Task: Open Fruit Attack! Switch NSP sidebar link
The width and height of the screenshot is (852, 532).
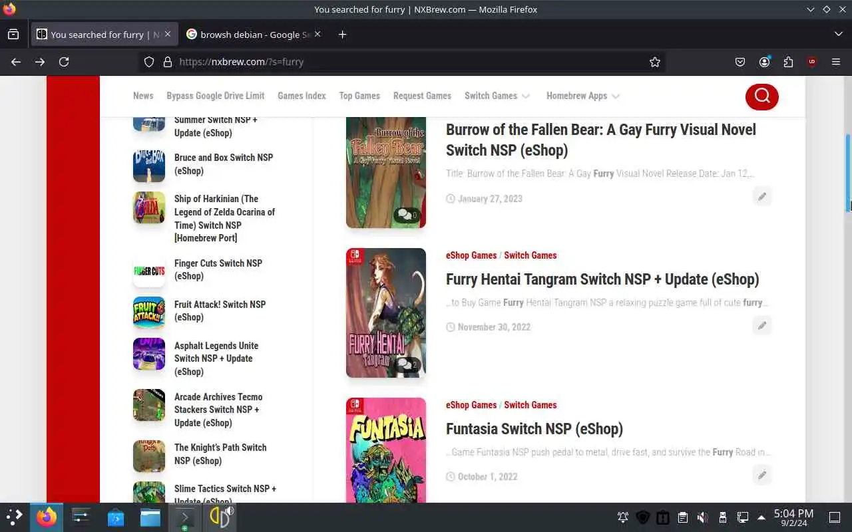Action: [x=220, y=311]
